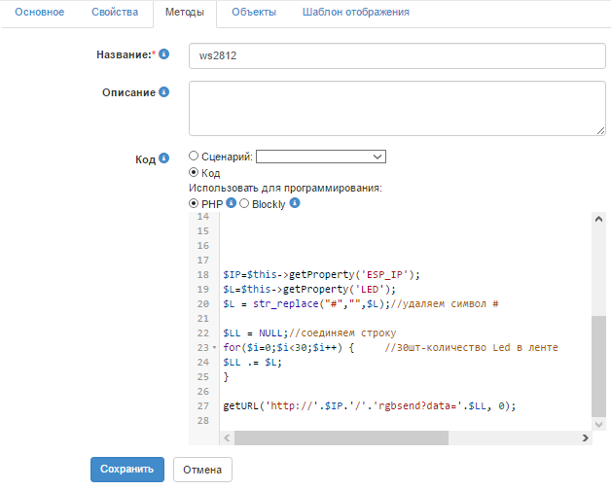Select the Сценарий radio button
This screenshot has width=611, height=490.
coord(194,156)
